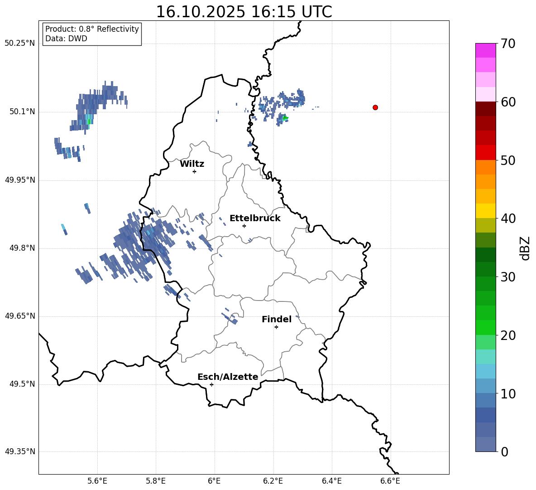Click the magenta top colorbar segment
The height and width of the screenshot is (490, 536).
(x=485, y=51)
